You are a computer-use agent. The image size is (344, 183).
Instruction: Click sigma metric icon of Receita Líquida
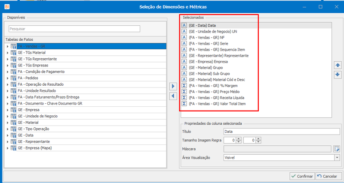pos(184,98)
